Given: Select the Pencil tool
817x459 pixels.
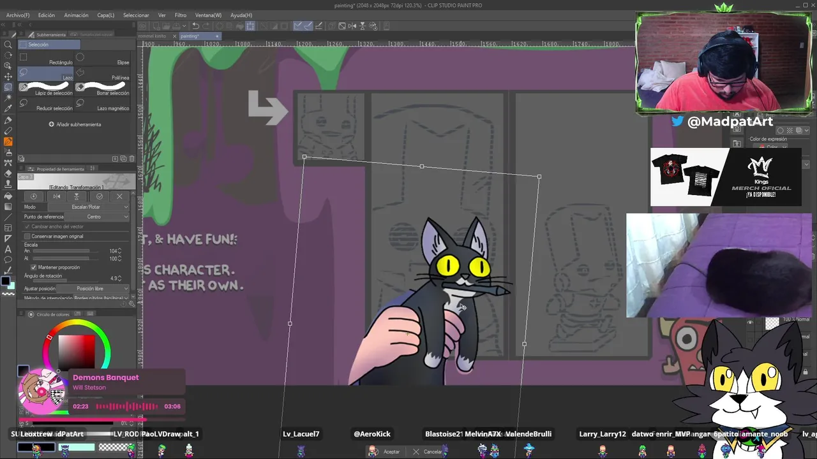Looking at the screenshot, I should point(8,131).
